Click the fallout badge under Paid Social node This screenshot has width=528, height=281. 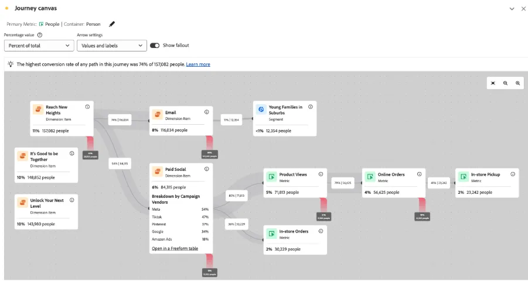(209, 272)
